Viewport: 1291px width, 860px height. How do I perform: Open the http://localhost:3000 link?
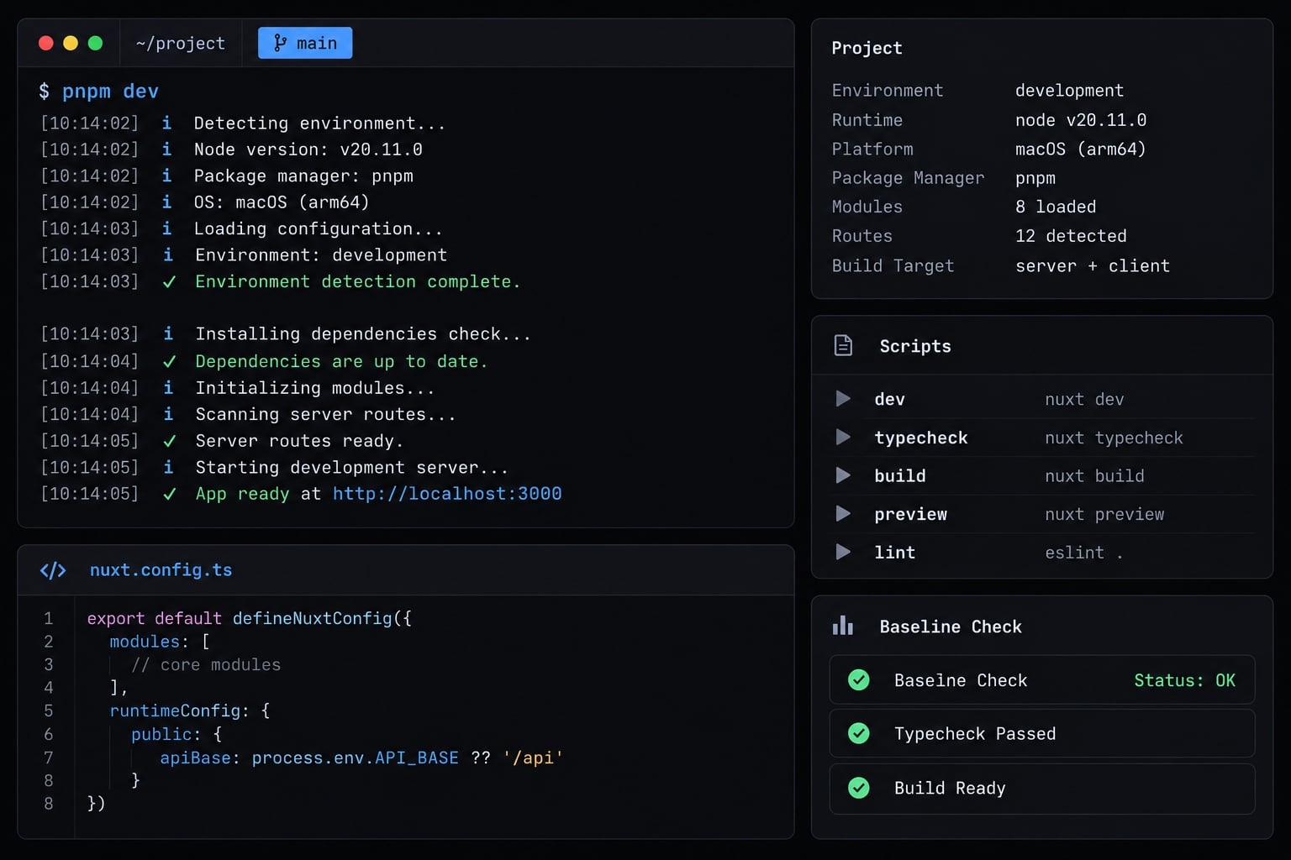447,493
